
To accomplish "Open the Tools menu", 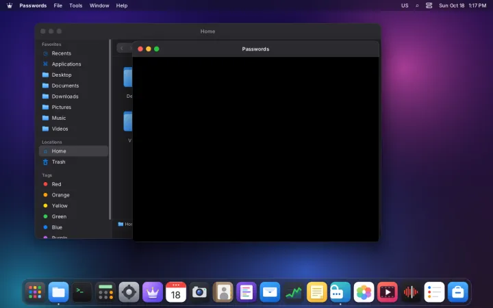I will (76, 5).
